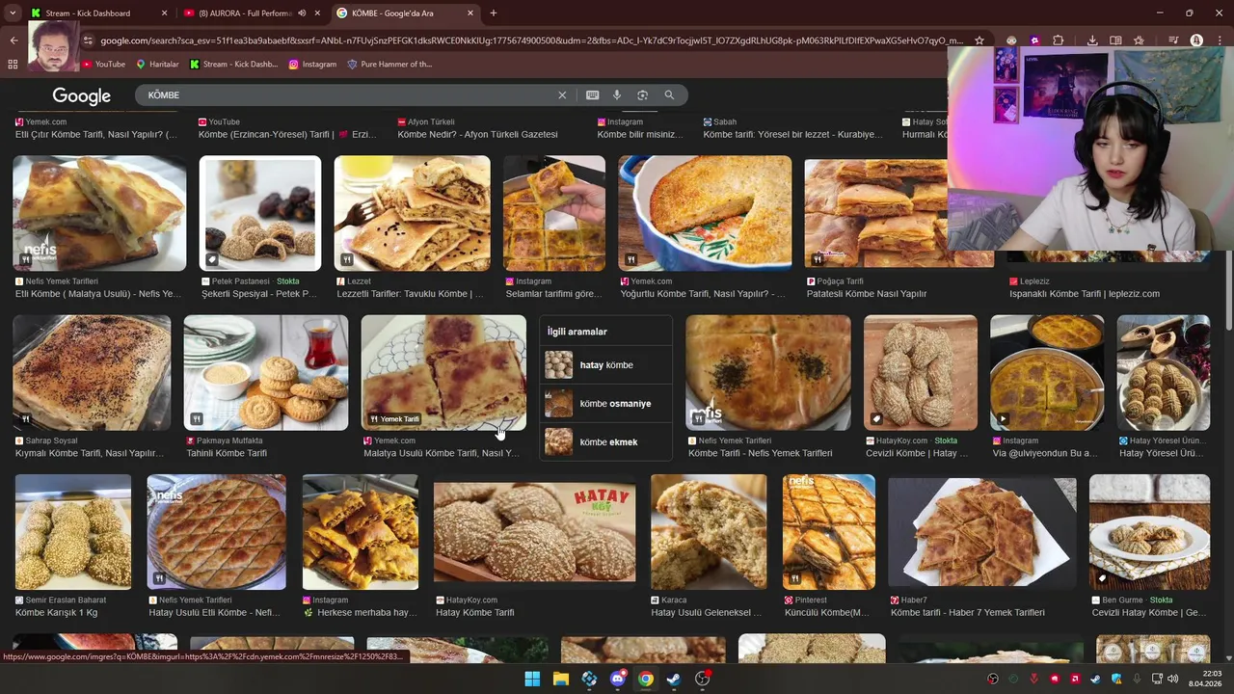Open Küncülü Kömbe Pinterest image
Screen dimensions: 1234x694
[x=829, y=532]
